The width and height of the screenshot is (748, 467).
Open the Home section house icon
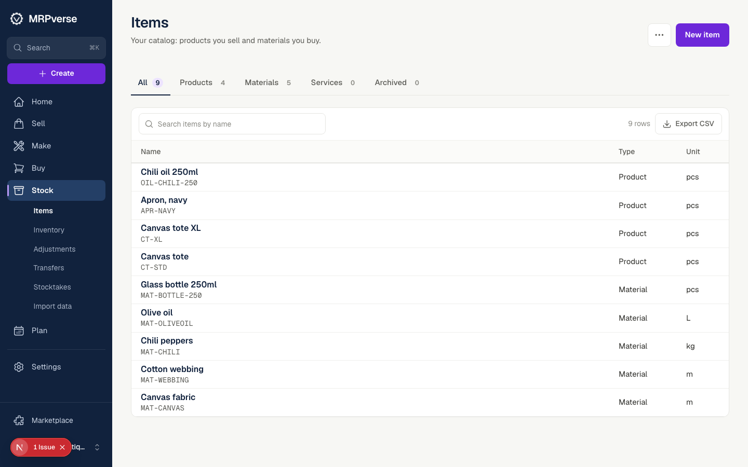pyautogui.click(x=19, y=102)
